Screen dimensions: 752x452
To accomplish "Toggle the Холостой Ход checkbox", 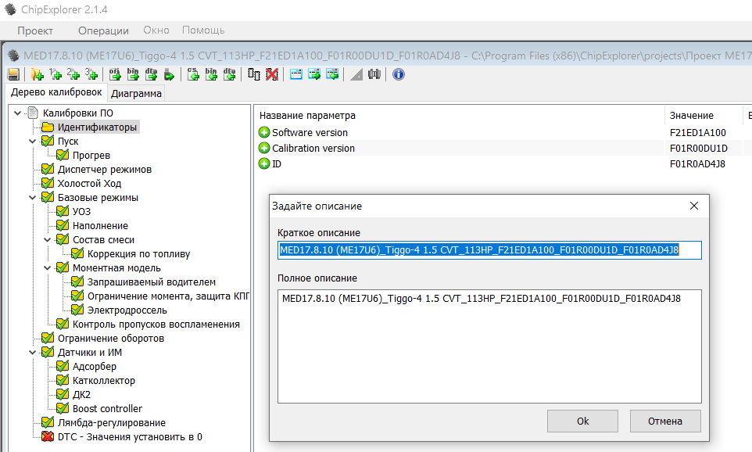I will click(x=48, y=184).
